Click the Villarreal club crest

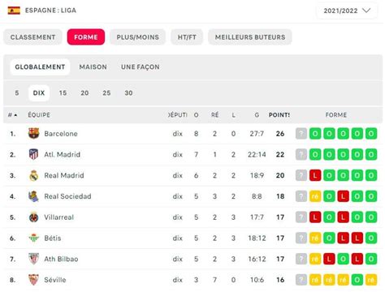coord(33,217)
